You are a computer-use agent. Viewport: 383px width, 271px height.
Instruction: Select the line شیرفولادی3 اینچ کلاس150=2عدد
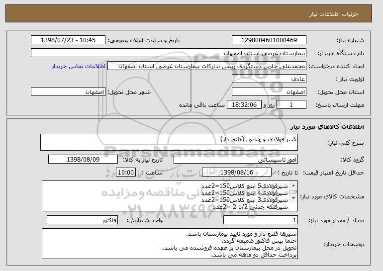pyautogui.click(x=245, y=200)
